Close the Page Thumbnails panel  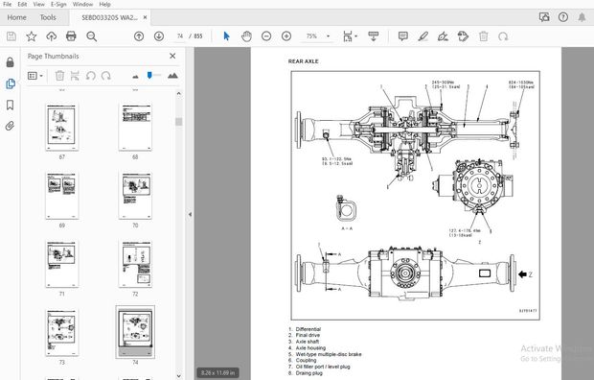tap(172, 56)
